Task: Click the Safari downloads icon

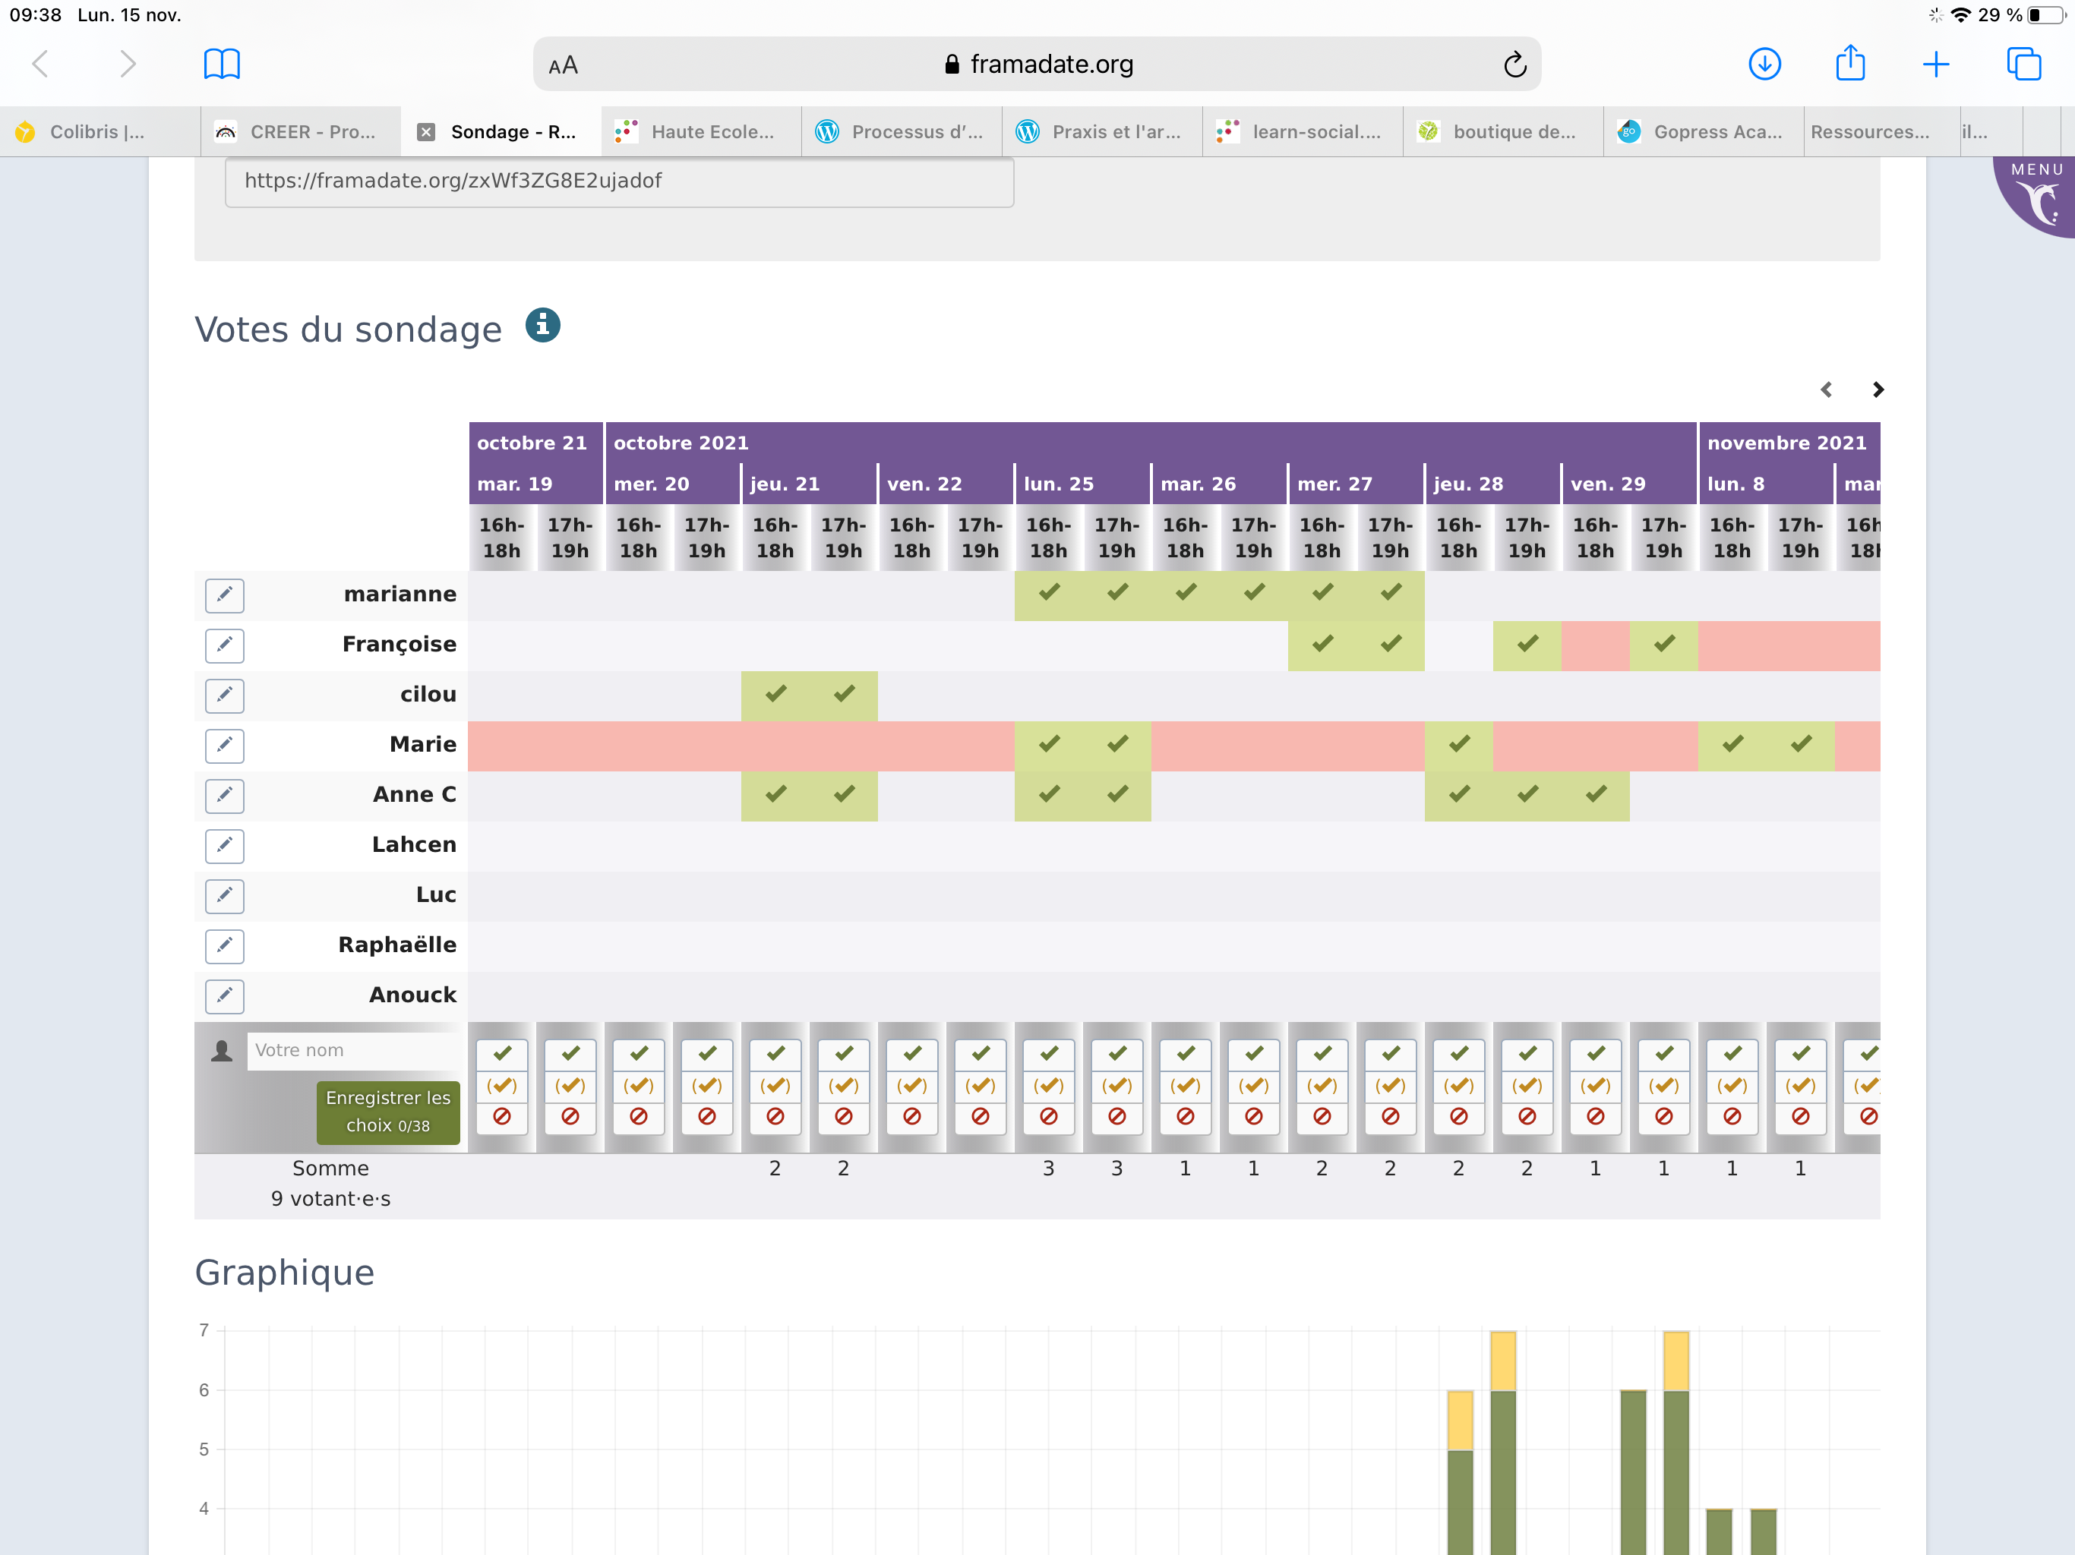Action: (x=1764, y=65)
